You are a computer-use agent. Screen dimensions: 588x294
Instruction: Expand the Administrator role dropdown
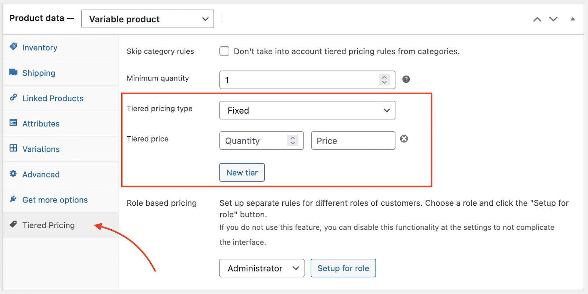tap(262, 268)
